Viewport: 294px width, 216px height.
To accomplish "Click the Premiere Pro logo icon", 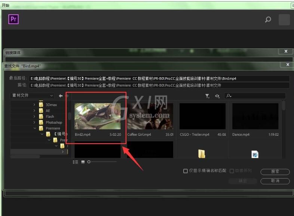I will click(13, 19).
